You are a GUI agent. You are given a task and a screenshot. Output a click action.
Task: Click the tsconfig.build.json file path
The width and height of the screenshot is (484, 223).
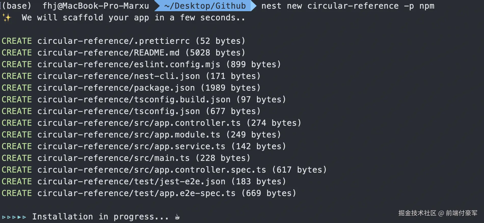pyautogui.click(x=134, y=100)
